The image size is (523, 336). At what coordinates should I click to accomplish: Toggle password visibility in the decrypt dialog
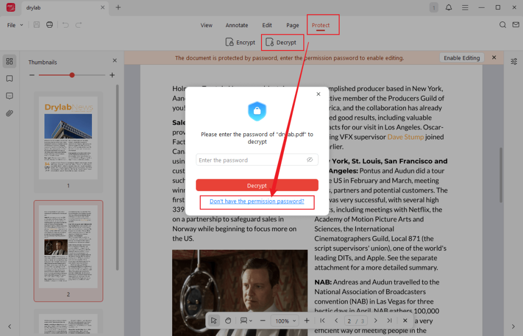[310, 159]
